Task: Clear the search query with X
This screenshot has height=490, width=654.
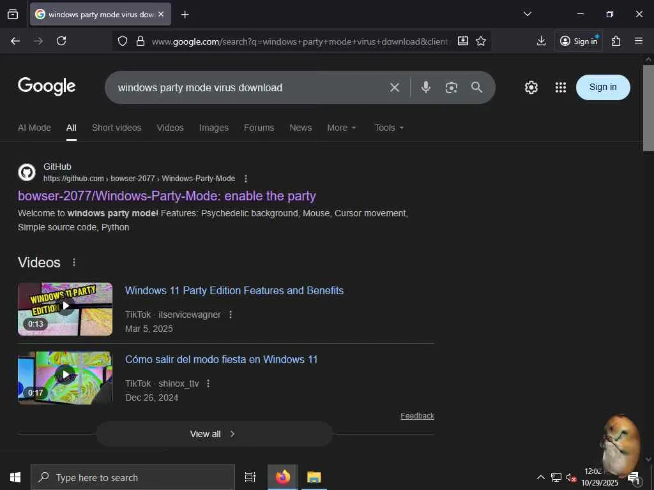Action: click(395, 87)
